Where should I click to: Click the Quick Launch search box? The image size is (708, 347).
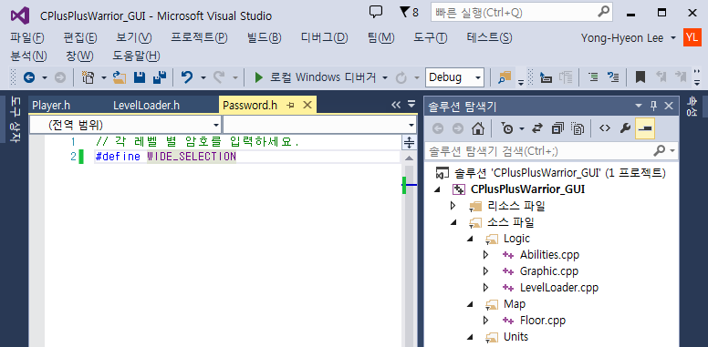click(522, 13)
